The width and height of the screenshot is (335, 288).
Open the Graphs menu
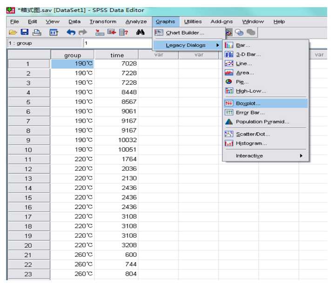(165, 21)
